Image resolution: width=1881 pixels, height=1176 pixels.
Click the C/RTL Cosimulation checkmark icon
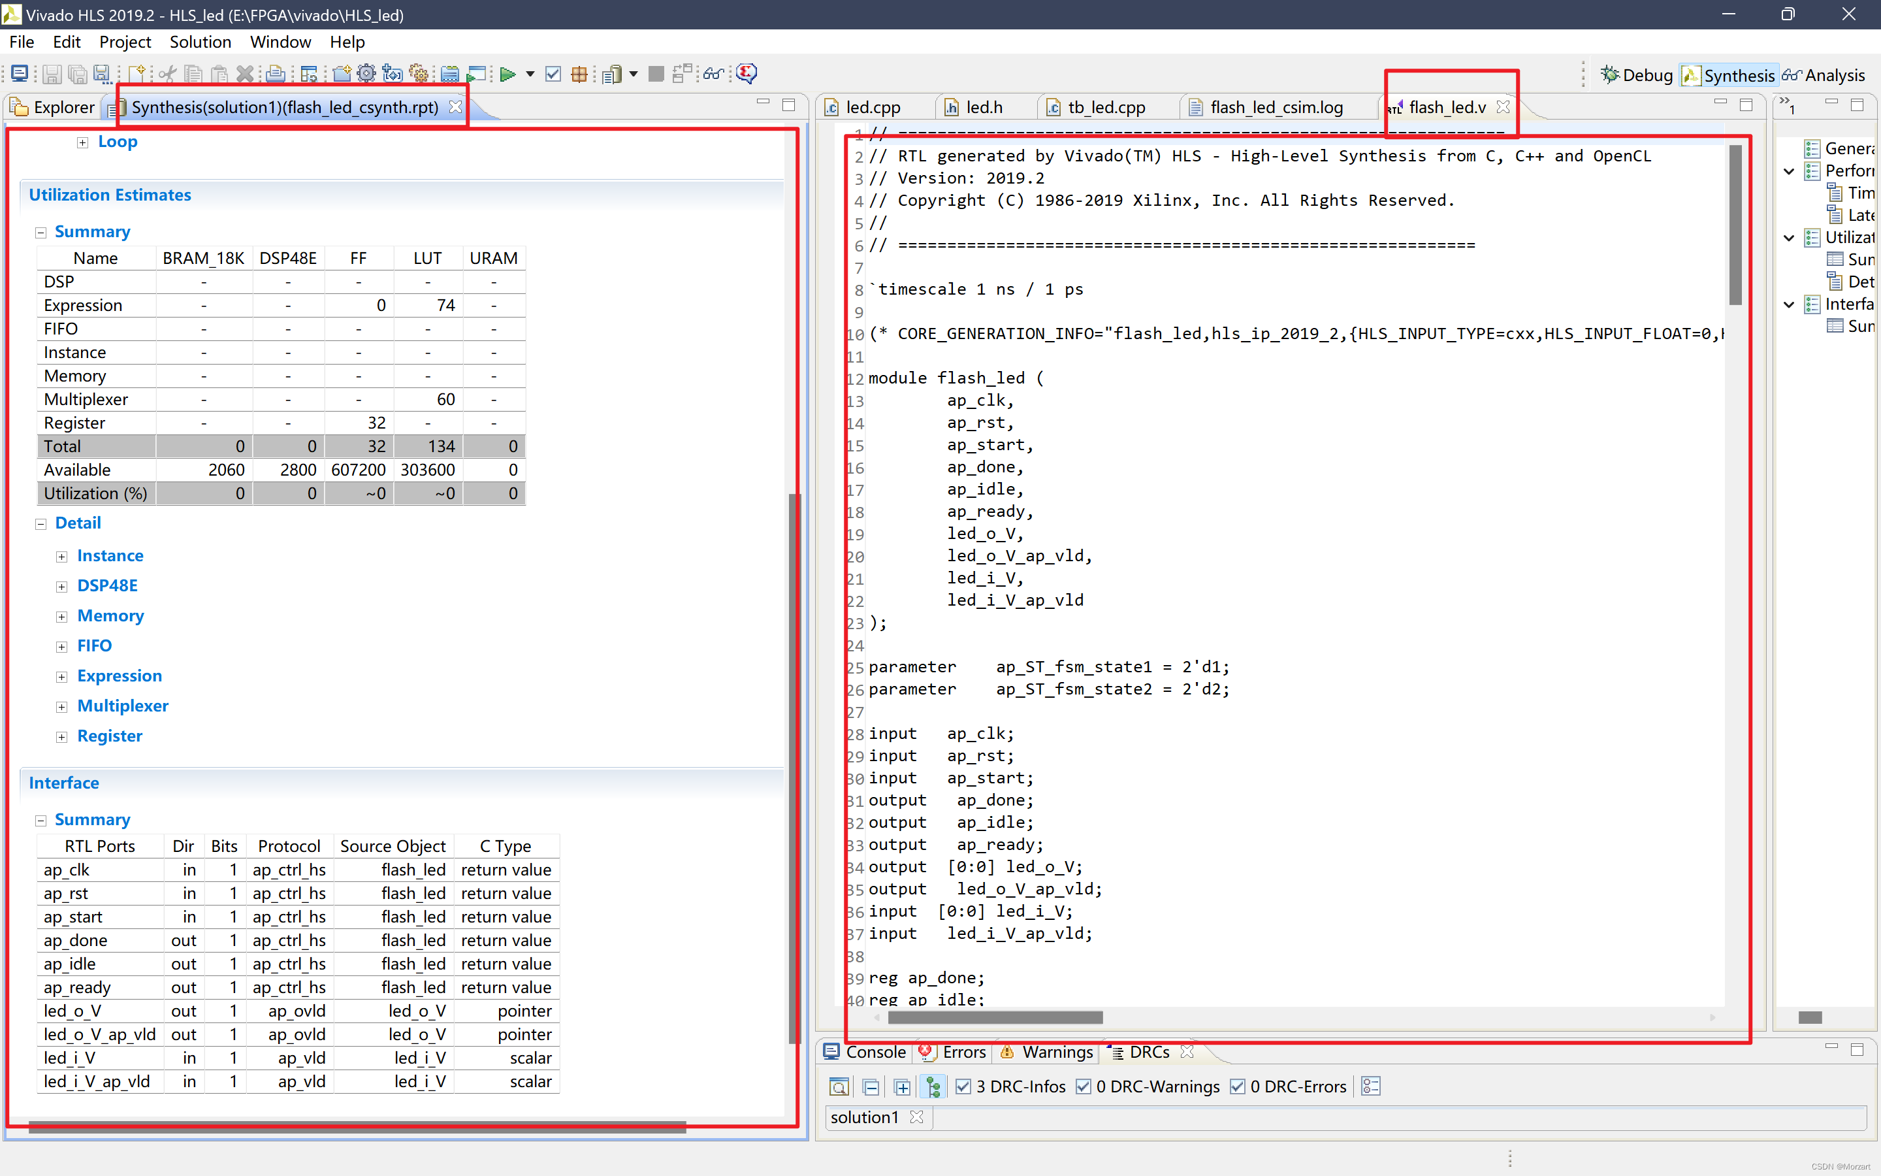[553, 74]
